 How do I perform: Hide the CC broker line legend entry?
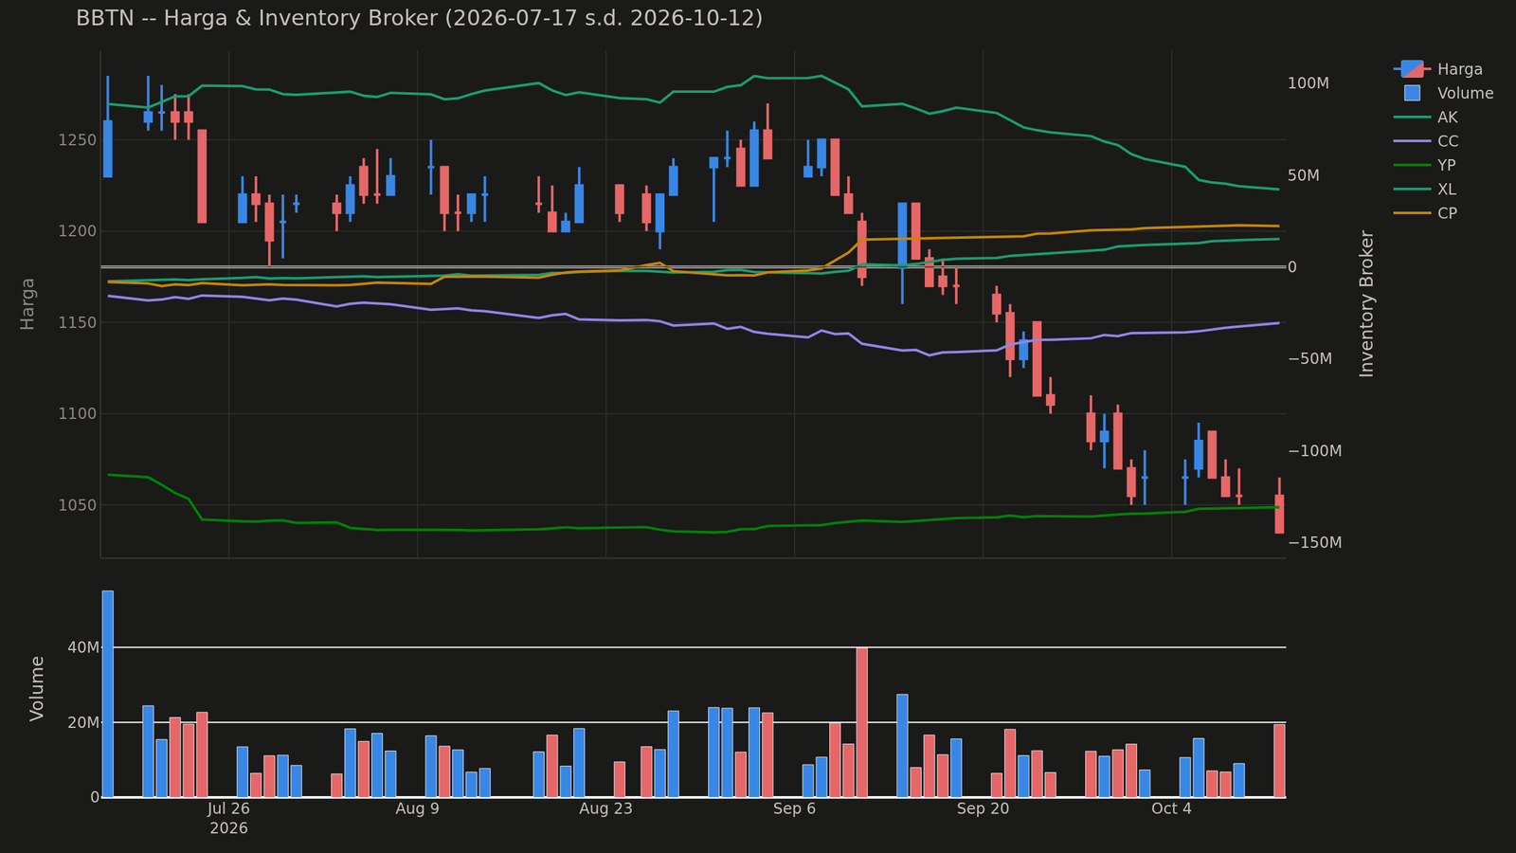[1426, 141]
